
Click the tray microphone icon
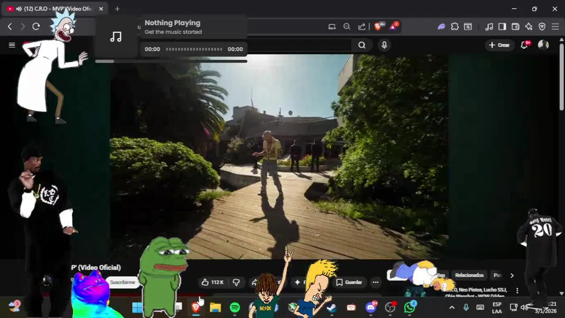point(466,307)
